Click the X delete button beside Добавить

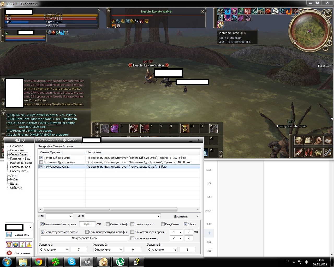pyautogui.click(x=198, y=216)
